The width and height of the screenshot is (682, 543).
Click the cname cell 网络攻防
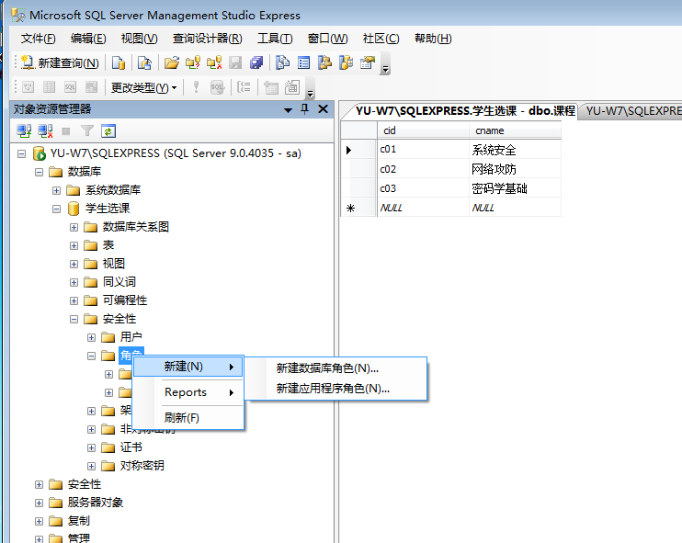[x=515, y=169]
